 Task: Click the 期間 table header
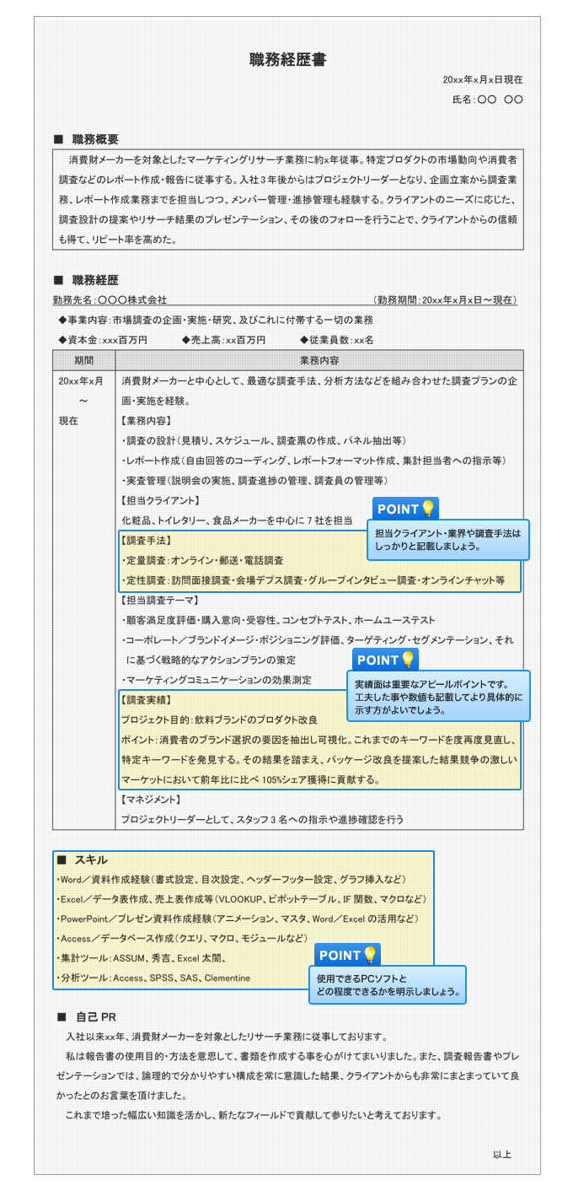[x=84, y=360]
